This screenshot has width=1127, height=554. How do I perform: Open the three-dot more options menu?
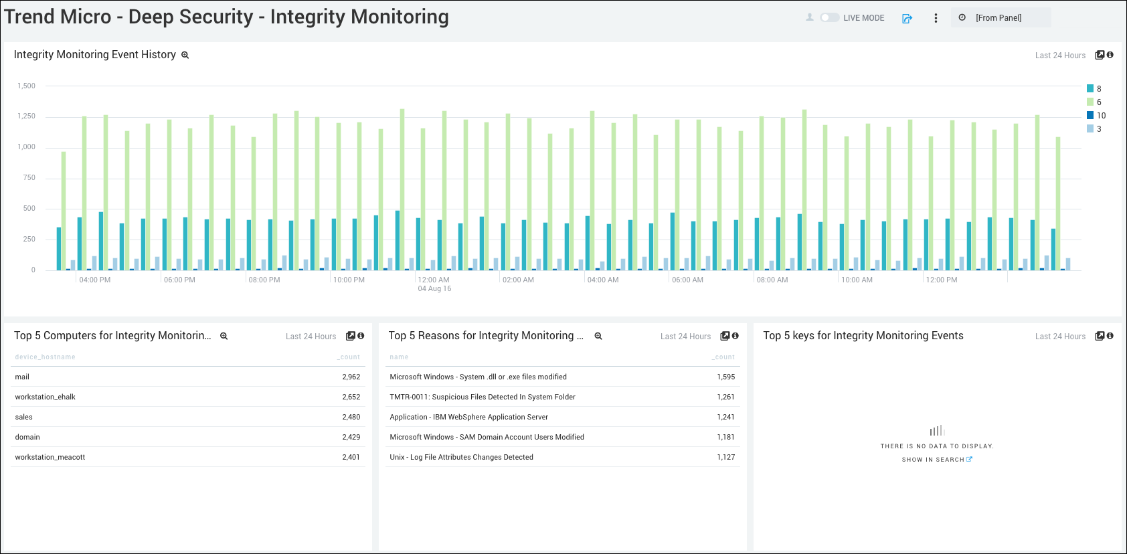(936, 18)
